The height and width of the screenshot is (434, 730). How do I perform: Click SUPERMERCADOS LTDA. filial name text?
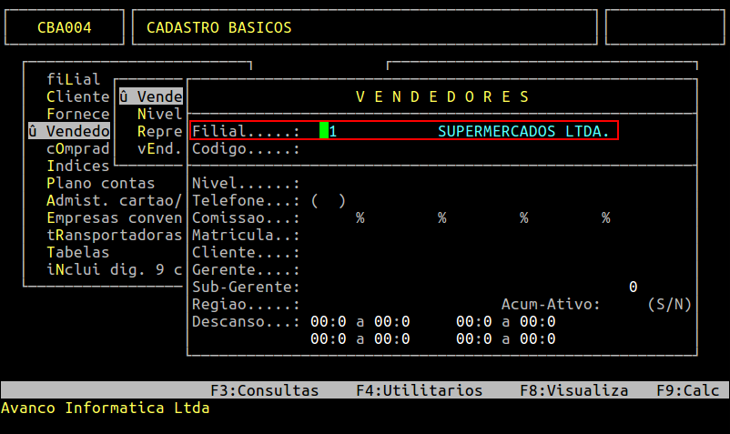point(523,131)
